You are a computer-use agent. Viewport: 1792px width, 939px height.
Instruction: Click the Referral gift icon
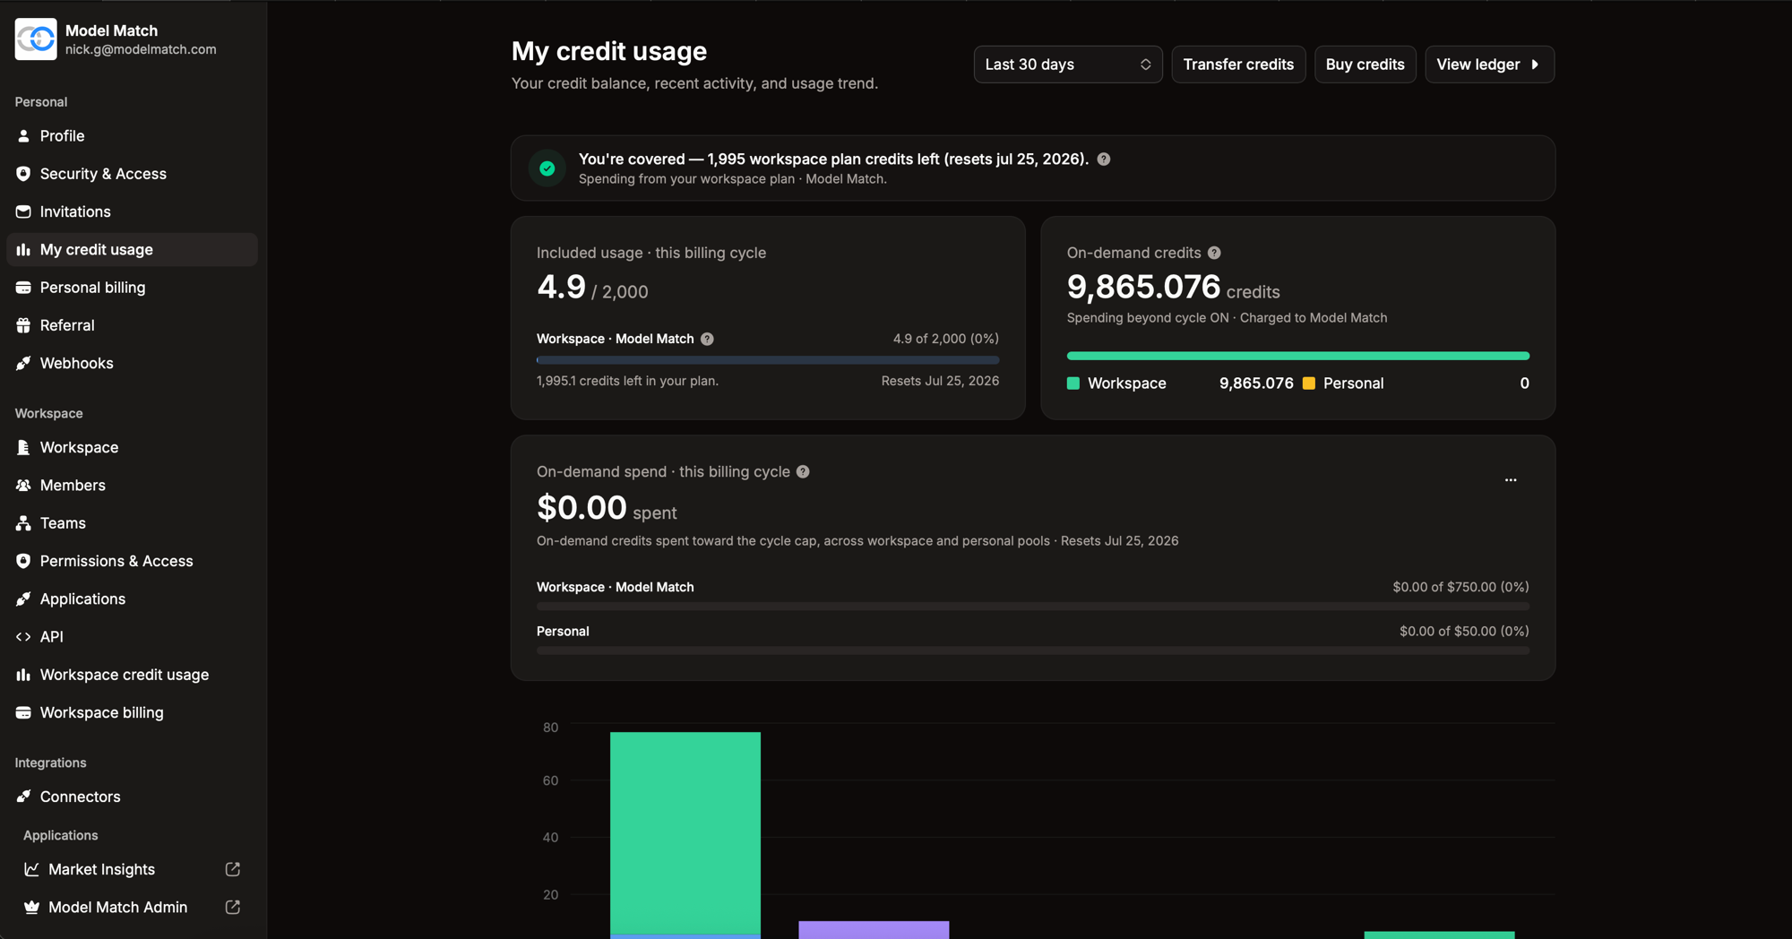[23, 325]
